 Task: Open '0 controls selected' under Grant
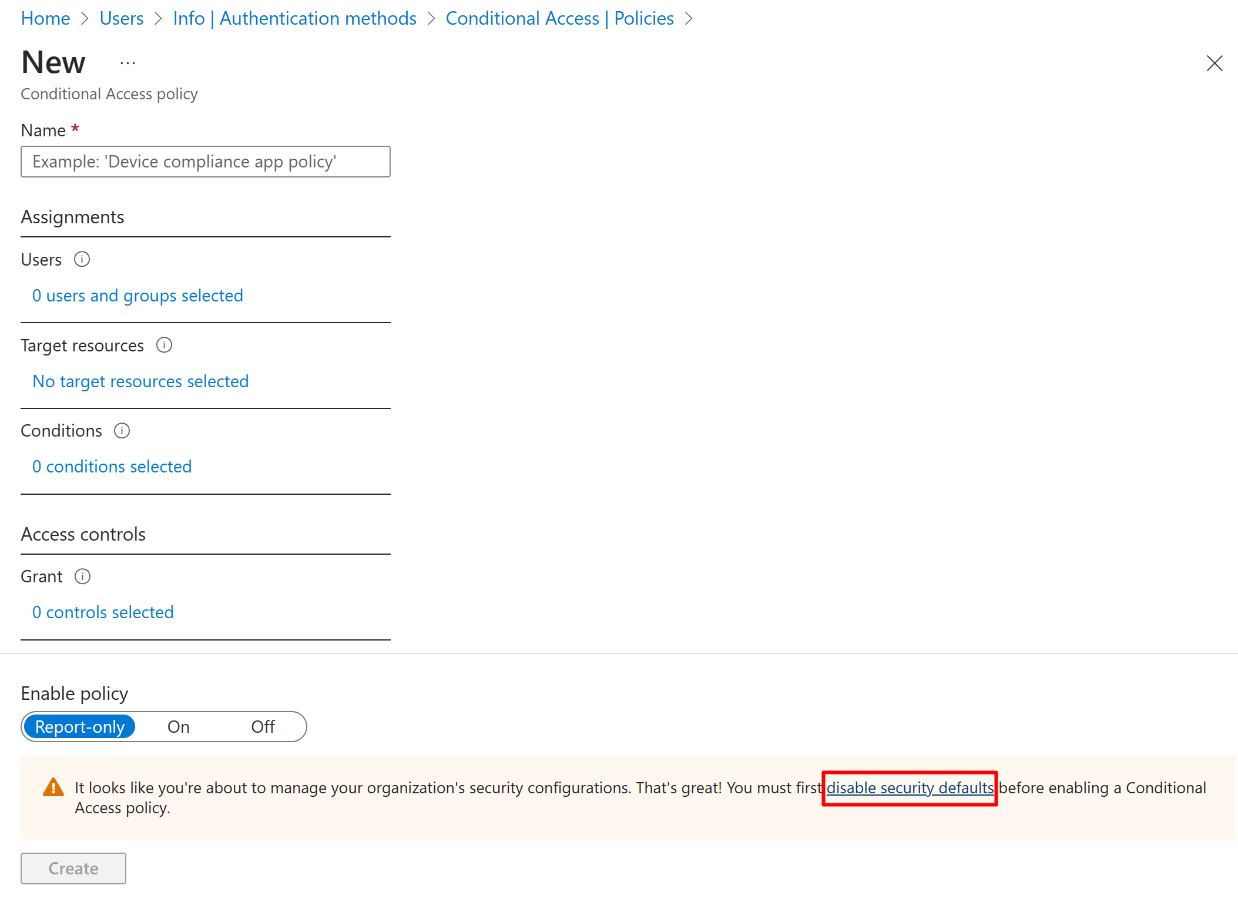click(103, 612)
